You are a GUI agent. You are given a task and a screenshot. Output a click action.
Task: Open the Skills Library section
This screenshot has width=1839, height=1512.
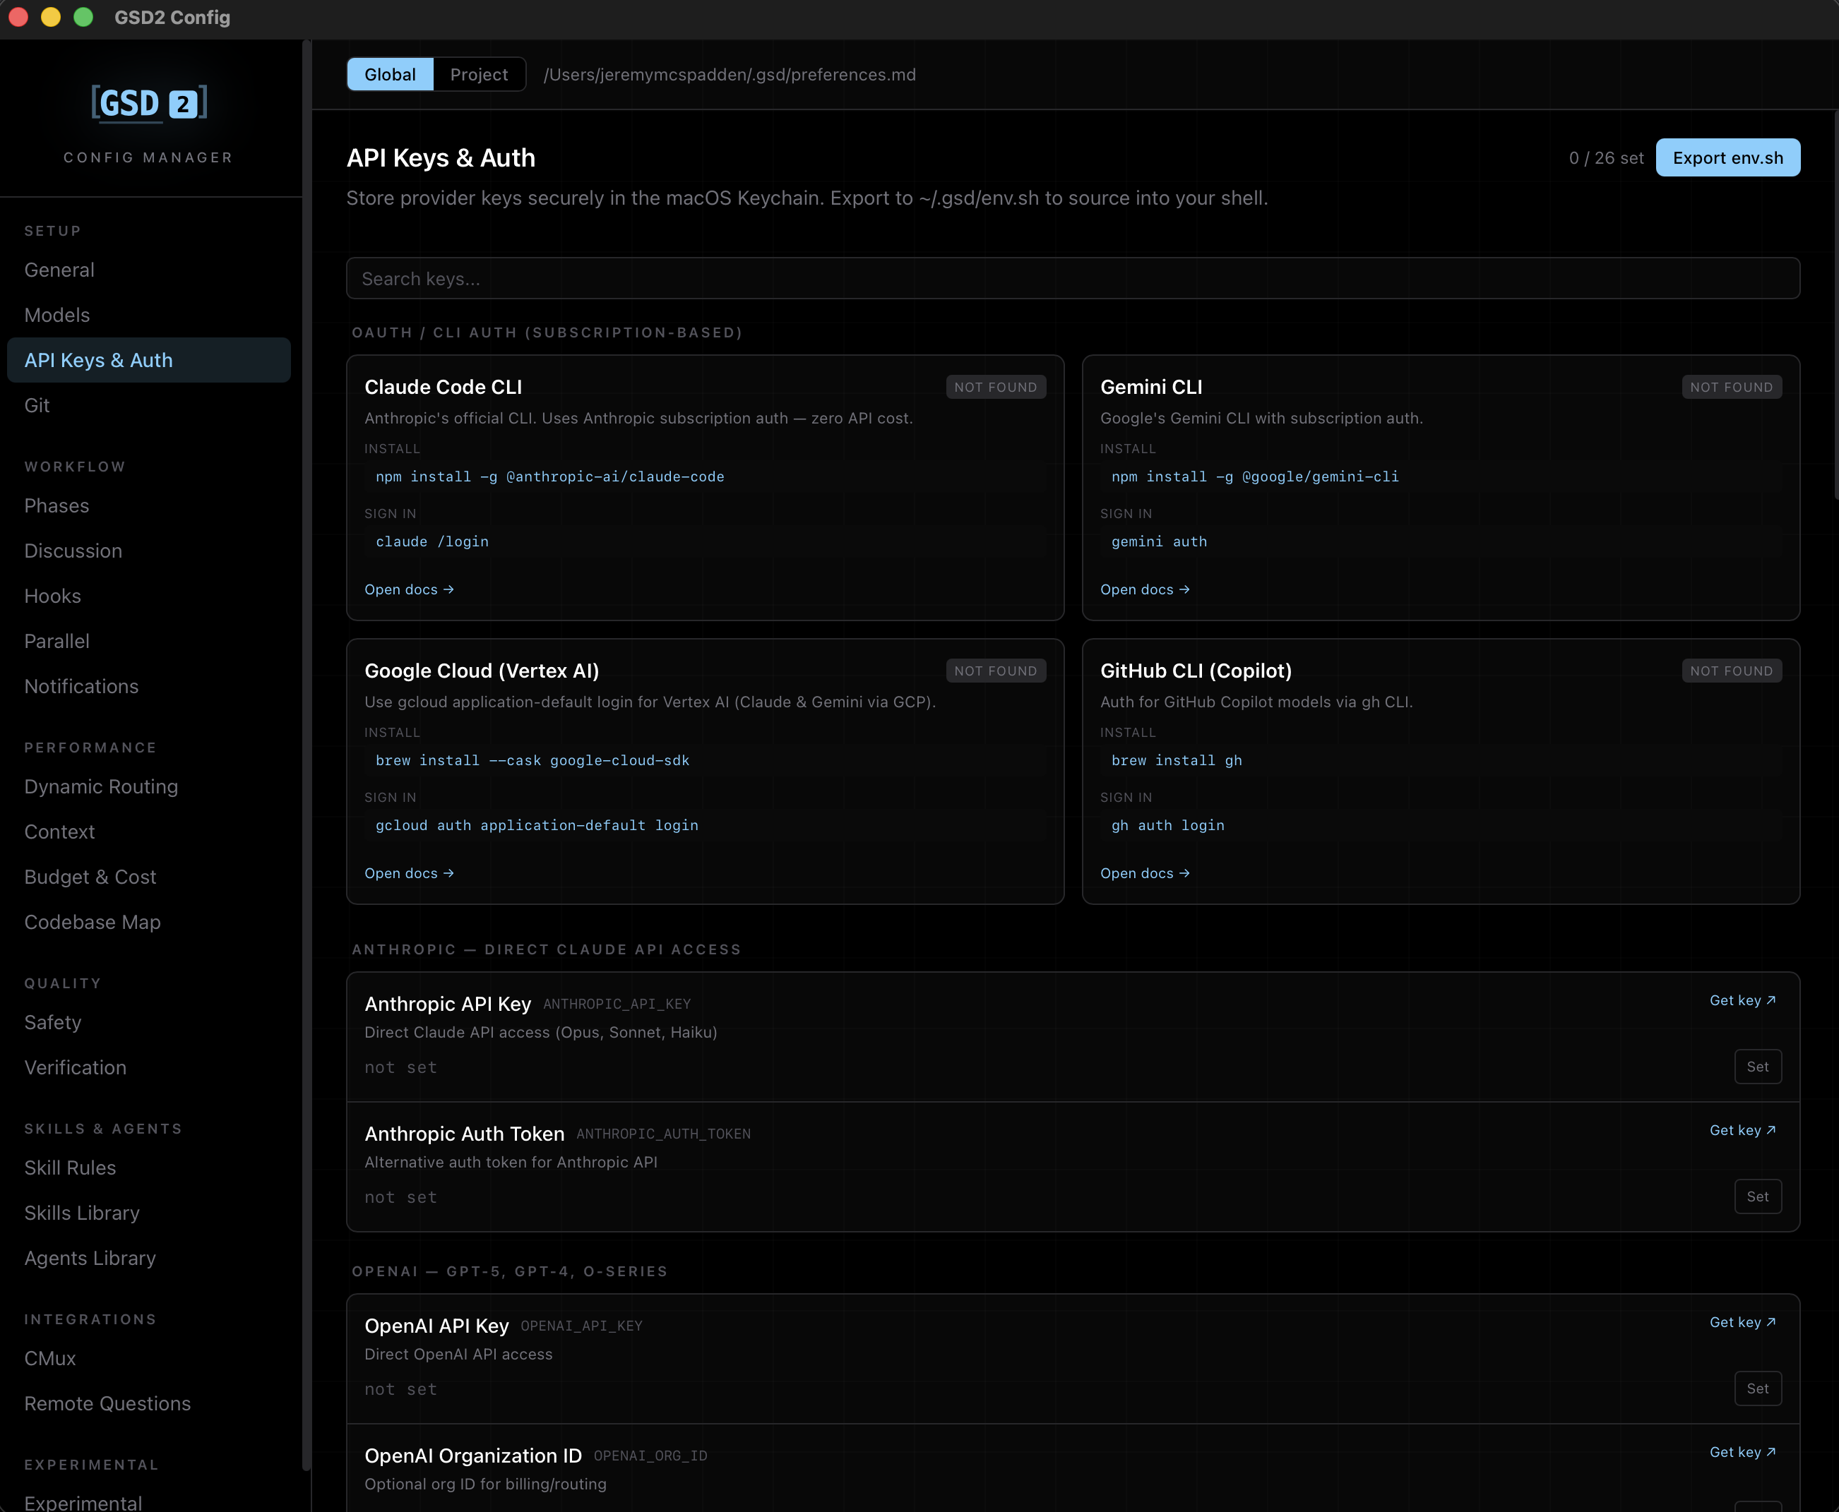(82, 1213)
